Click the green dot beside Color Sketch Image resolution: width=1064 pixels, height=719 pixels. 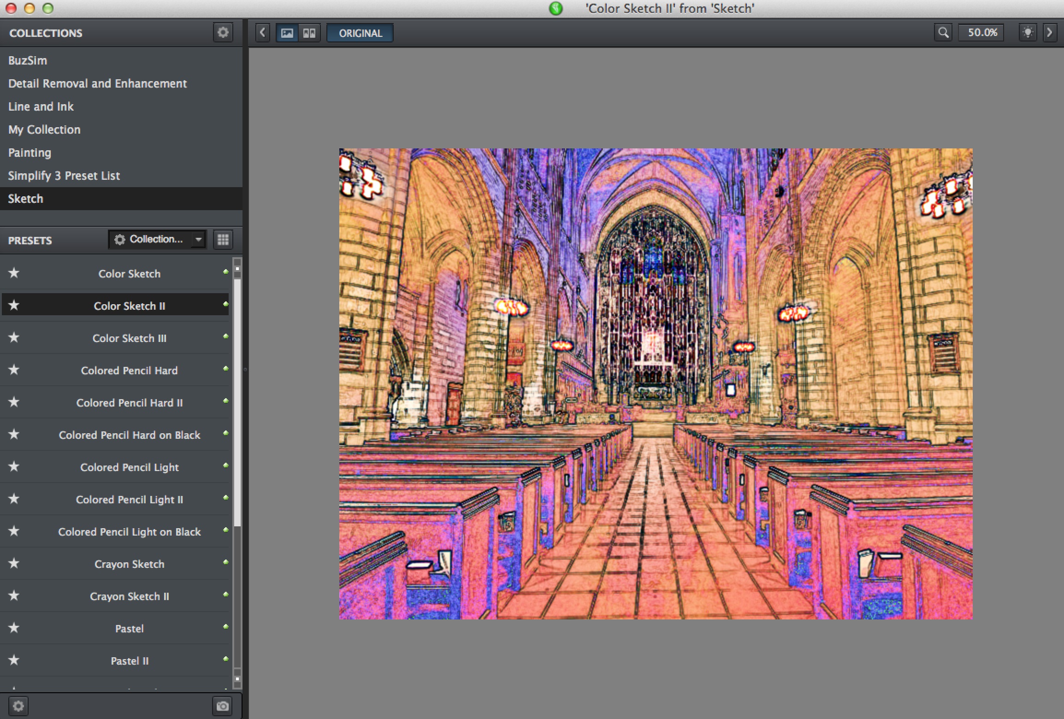pyautogui.click(x=226, y=272)
